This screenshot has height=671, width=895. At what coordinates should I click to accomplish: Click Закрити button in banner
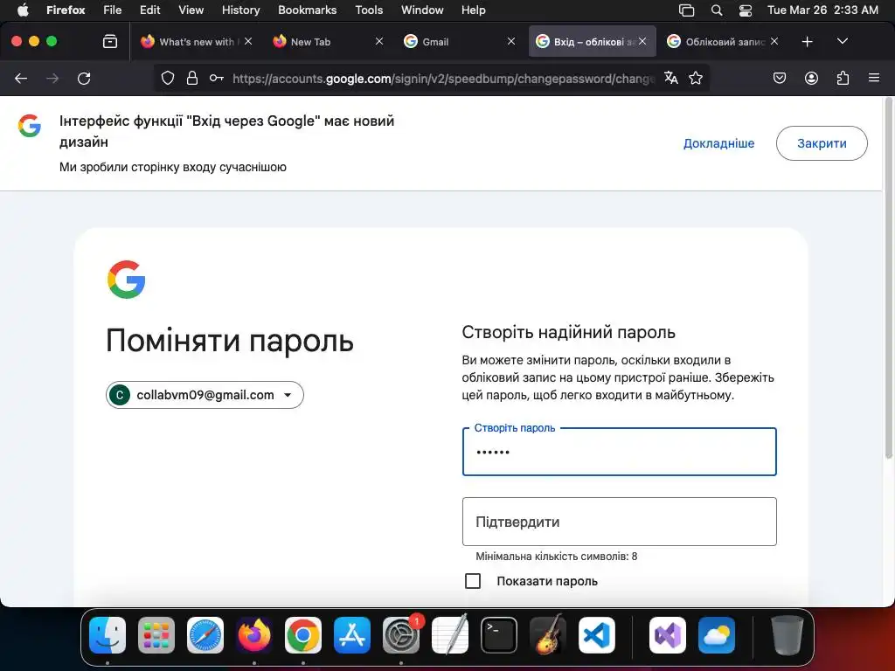click(822, 143)
